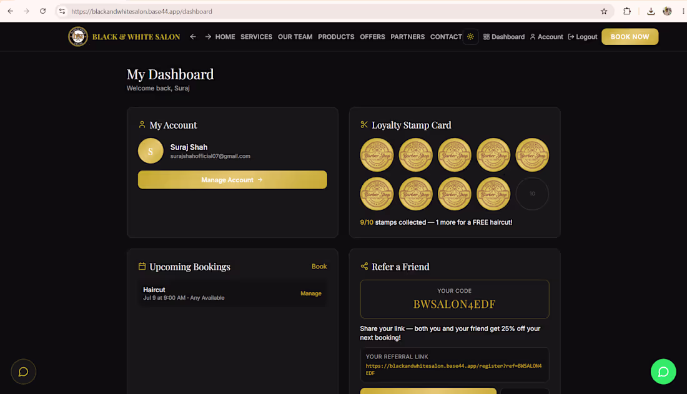Open the browser extensions puzzle icon
Viewport: 687px width, 394px height.
(627, 11)
